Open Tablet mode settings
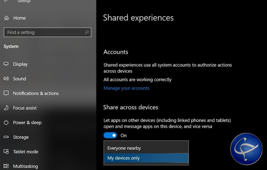Viewport: 267px width, 170px height. click(25, 152)
